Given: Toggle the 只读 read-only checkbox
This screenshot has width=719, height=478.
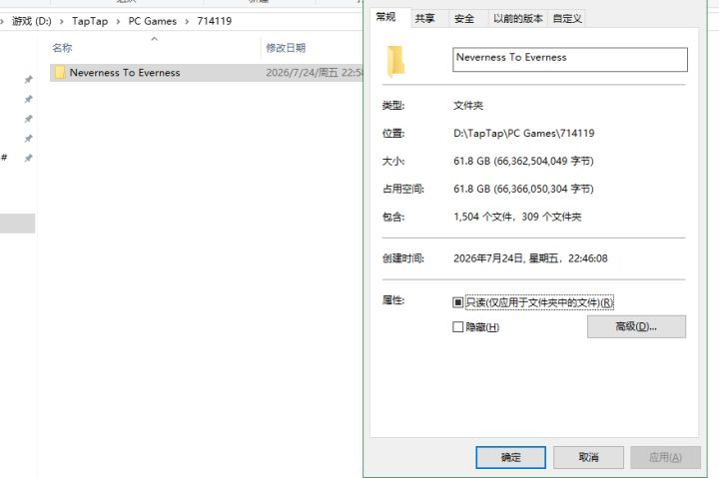Looking at the screenshot, I should click(457, 302).
